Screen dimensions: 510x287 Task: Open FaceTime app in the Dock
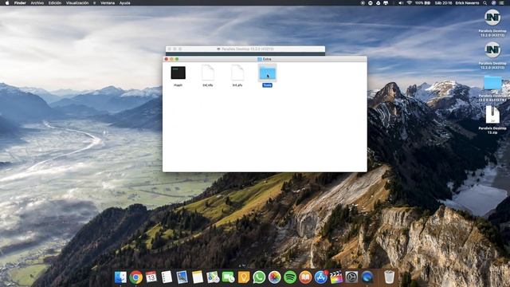[229, 277]
